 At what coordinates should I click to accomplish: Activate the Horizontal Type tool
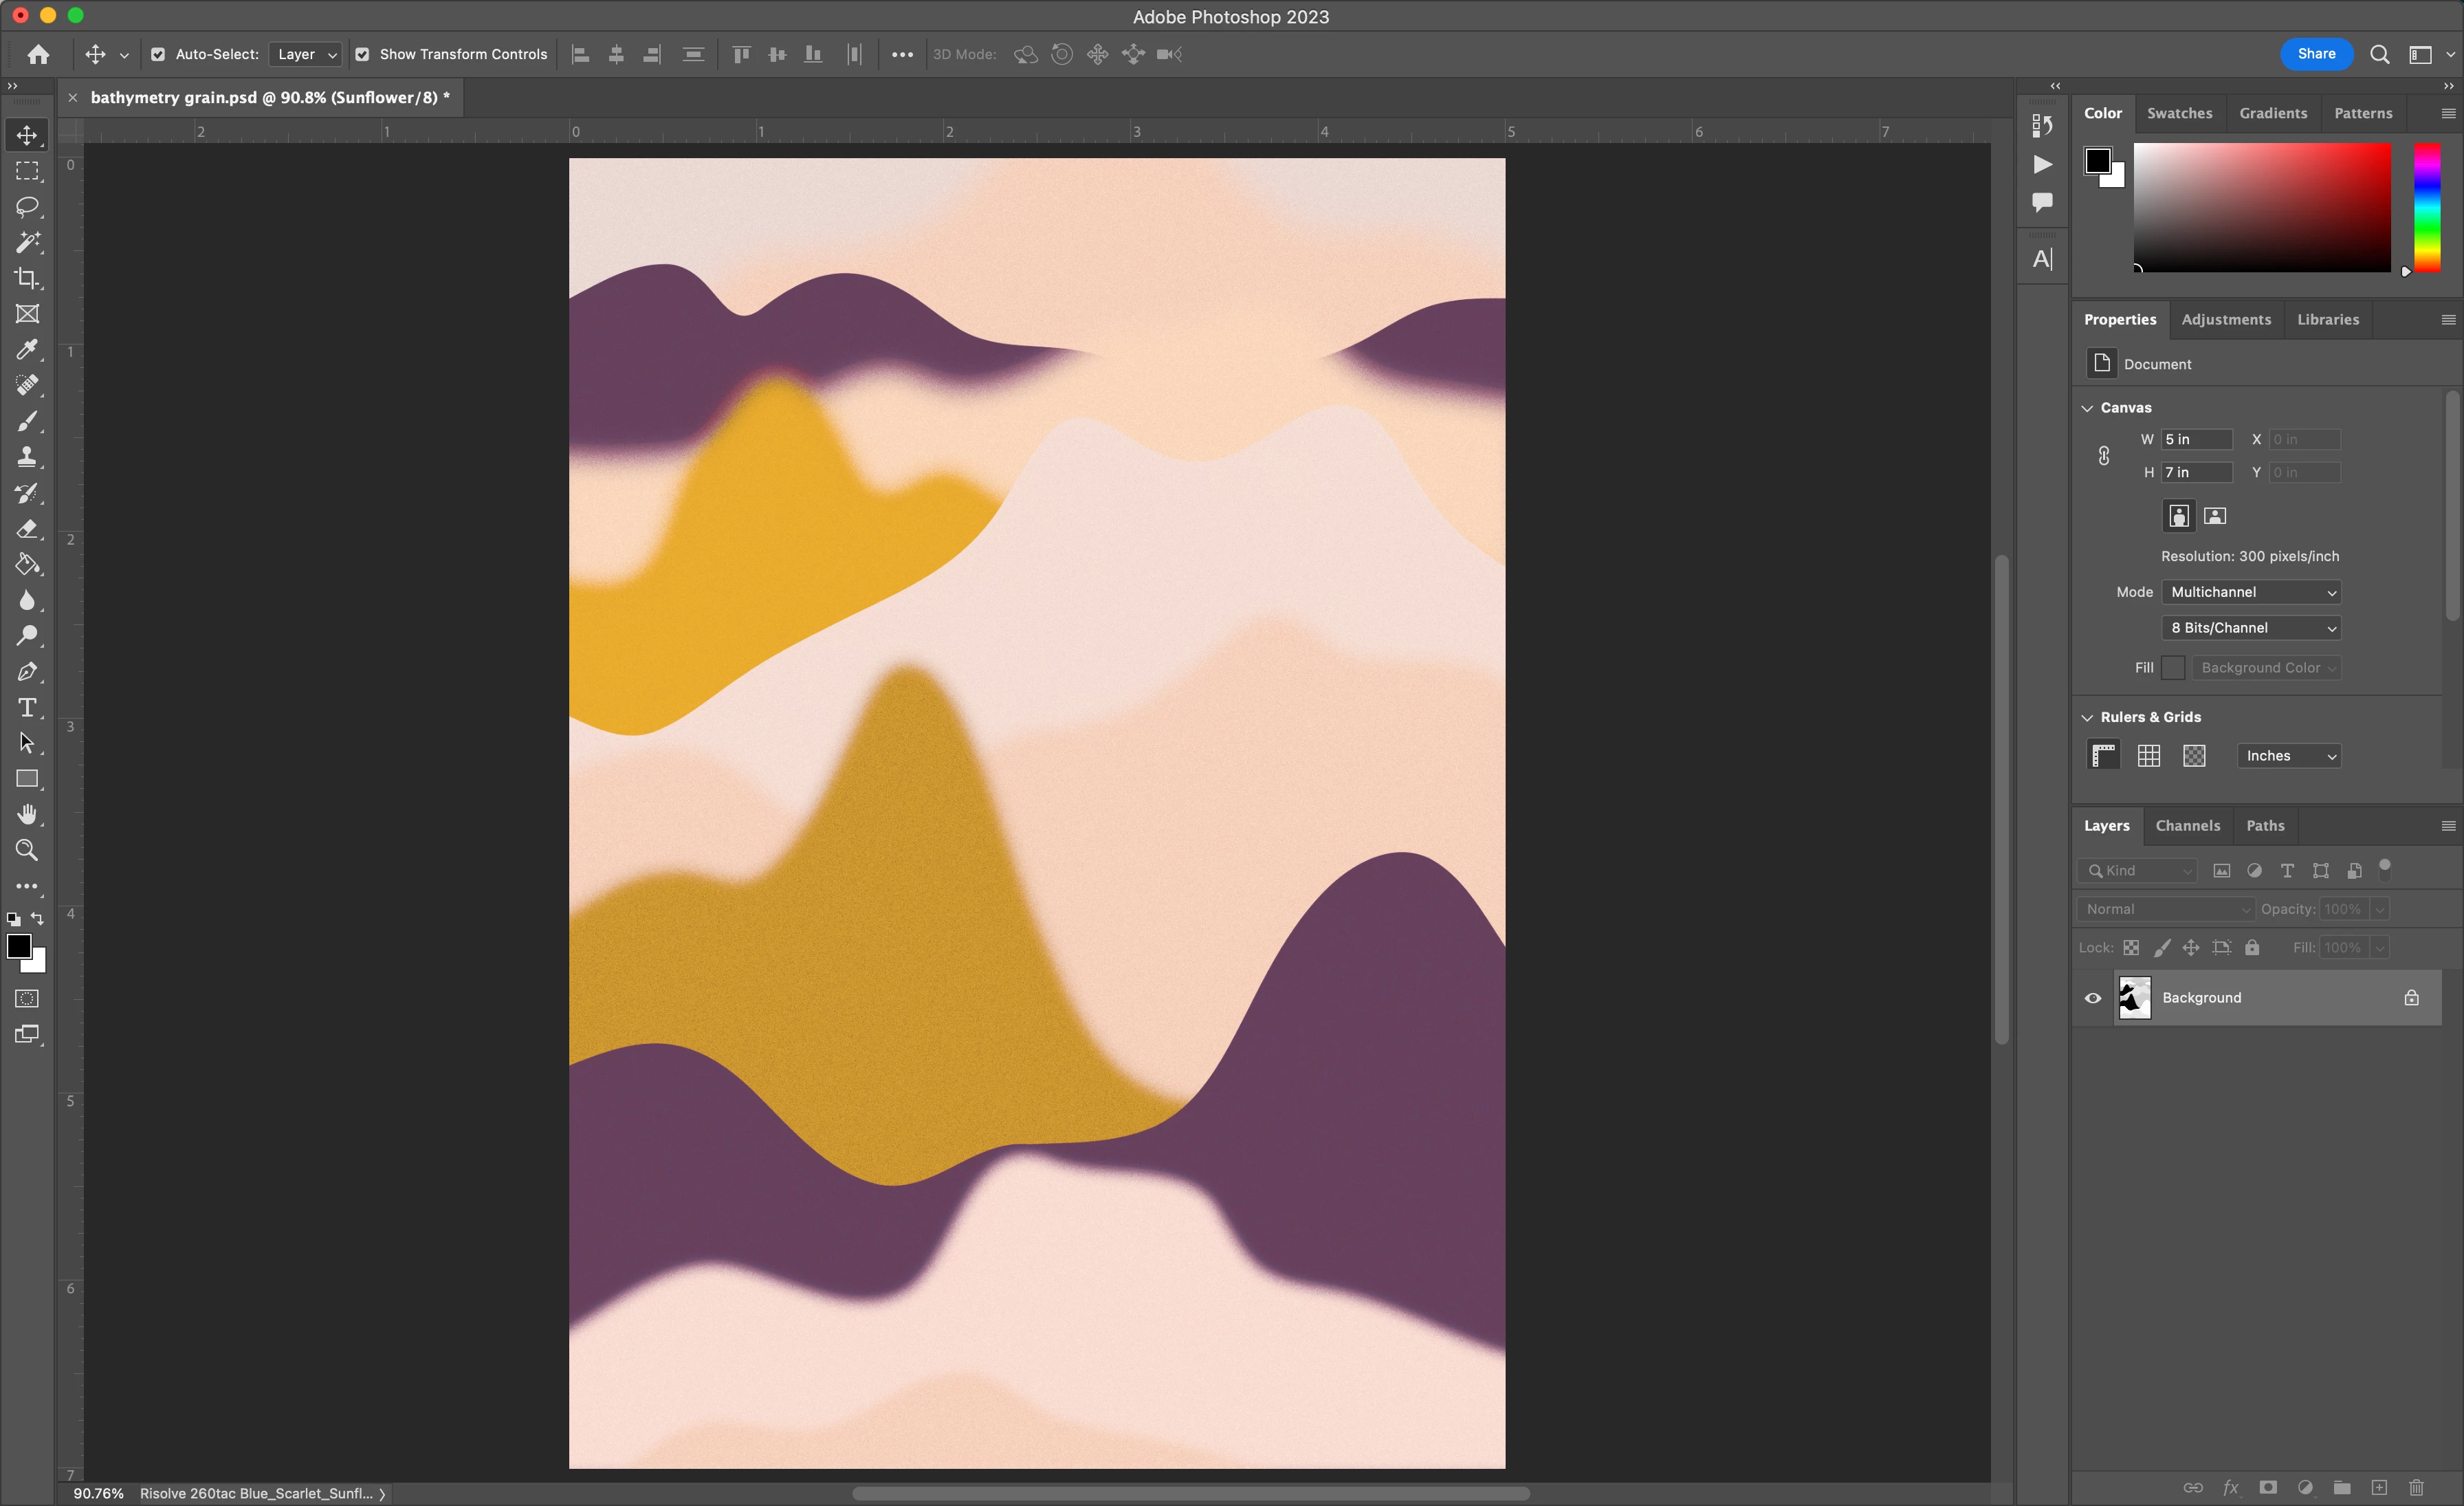tap(27, 708)
